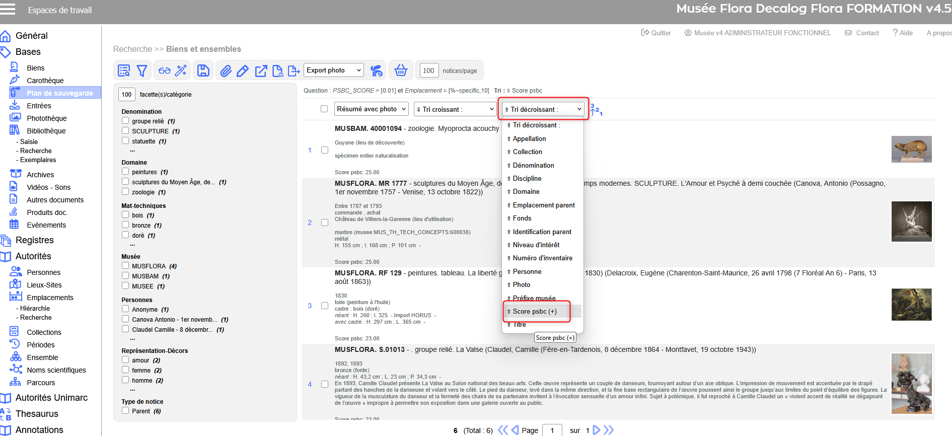Open the Résumé avec photo dropdown
The image size is (952, 436).
(x=372, y=109)
